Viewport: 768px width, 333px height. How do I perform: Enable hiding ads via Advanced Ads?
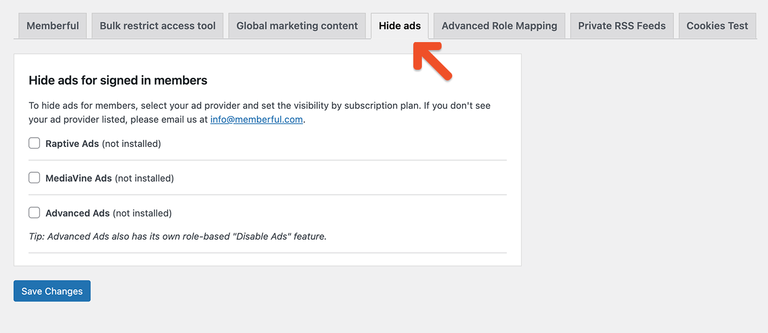[34, 212]
